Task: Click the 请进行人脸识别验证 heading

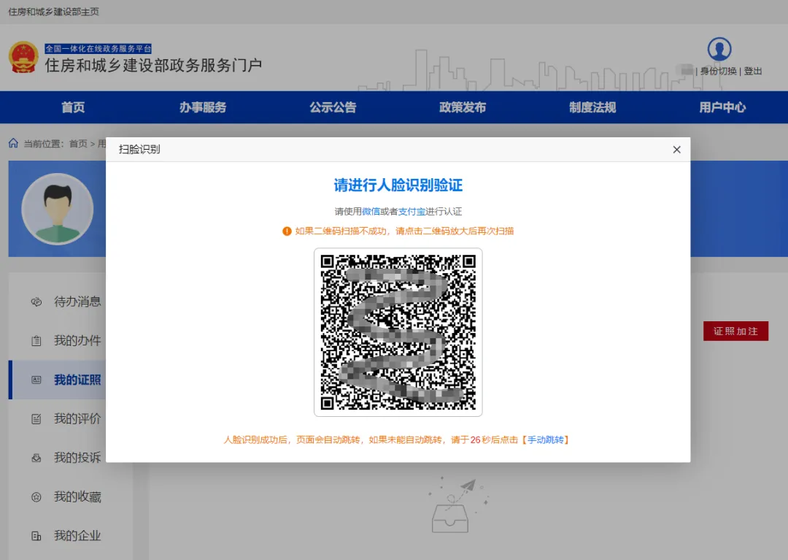Action: pyautogui.click(x=398, y=185)
